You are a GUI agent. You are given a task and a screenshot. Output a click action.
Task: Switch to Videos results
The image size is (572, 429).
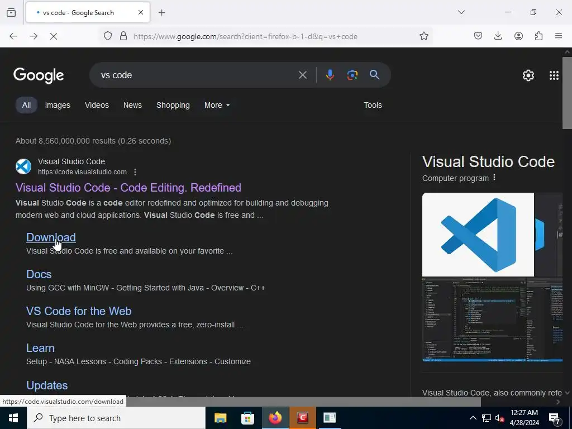[97, 105]
